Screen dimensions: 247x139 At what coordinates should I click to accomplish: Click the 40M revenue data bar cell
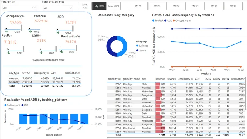[160, 128]
